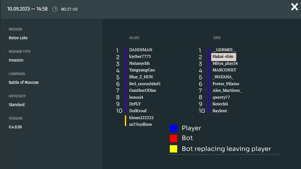This screenshot has height=169, width=301.
Task: Select bot replacement kloun222222
Action: click(141, 118)
